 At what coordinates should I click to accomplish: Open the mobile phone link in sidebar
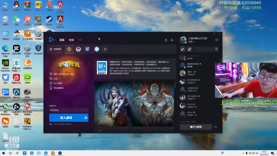click(57, 88)
